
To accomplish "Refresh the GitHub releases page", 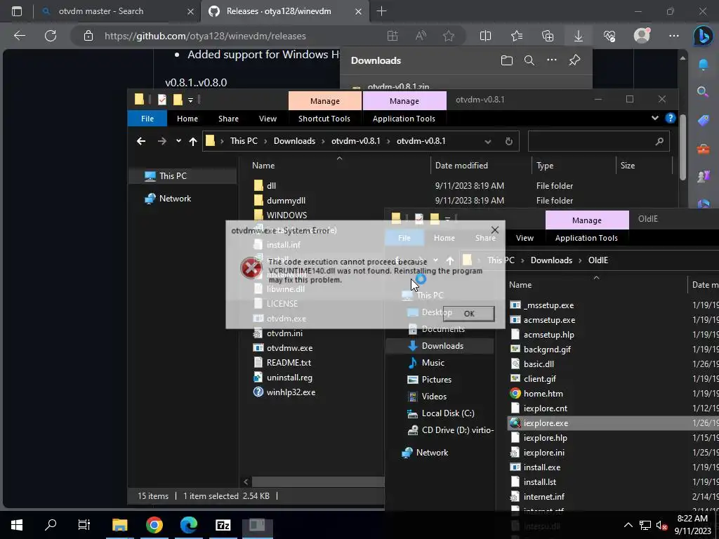I will 51,36.
